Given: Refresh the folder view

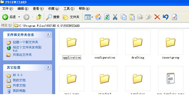Looking at the screenshot, I should pyautogui.click(x=107, y=17).
